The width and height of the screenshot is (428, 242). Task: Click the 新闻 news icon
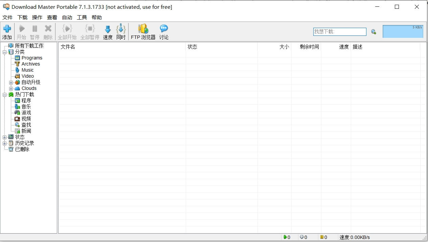point(17,131)
